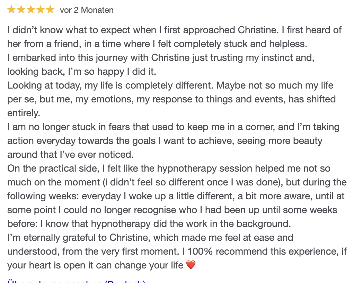Click the word 'entirely.' on its own line
The image size is (354, 283).
click(24, 113)
